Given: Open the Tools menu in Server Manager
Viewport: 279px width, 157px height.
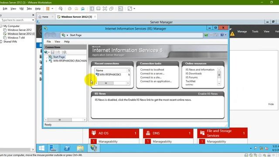Looking at the screenshot, I should [x=255, y=31].
